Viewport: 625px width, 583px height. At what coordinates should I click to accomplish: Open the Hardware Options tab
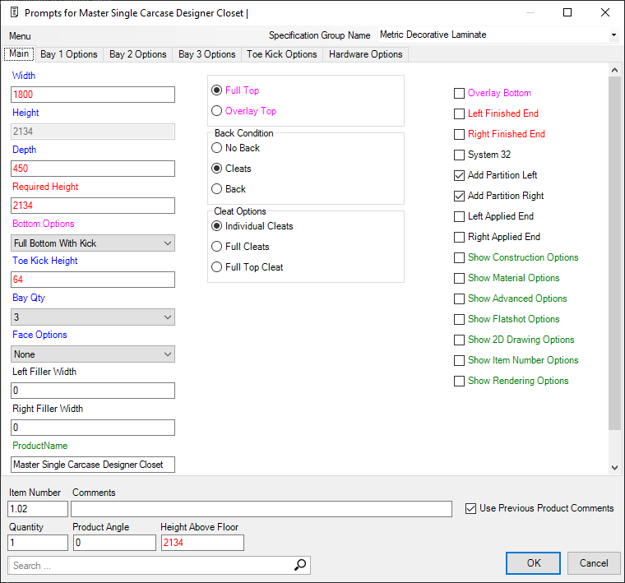[365, 54]
